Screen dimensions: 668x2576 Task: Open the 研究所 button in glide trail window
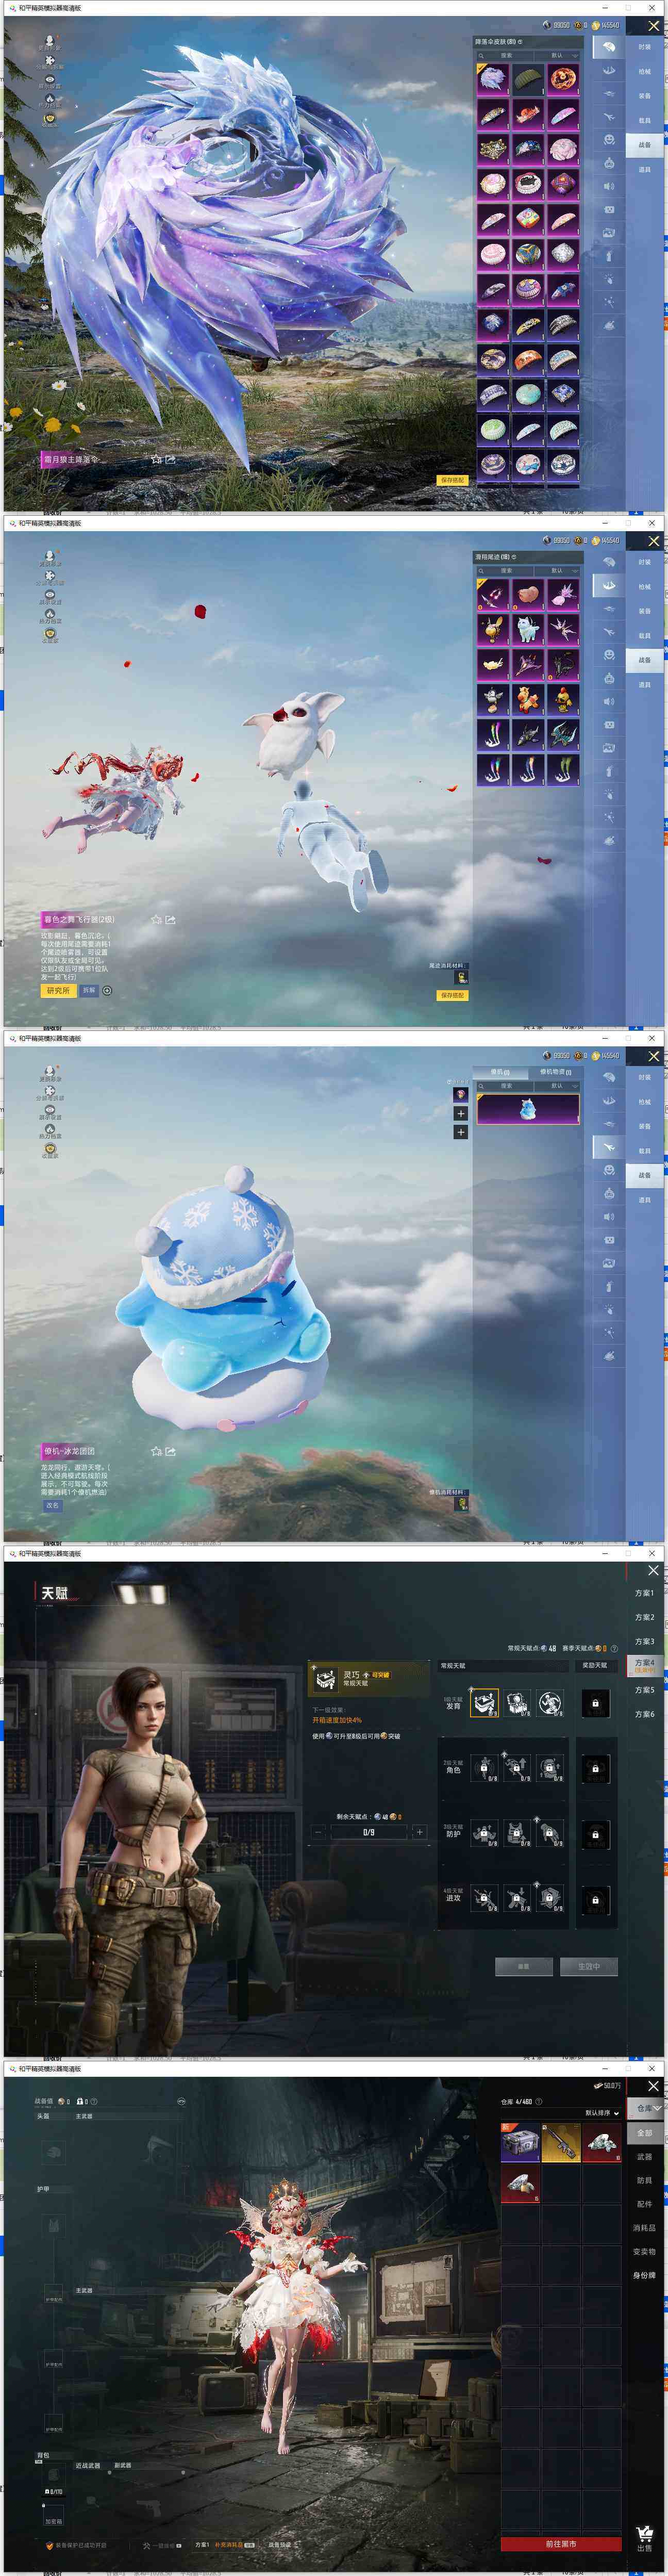58,991
